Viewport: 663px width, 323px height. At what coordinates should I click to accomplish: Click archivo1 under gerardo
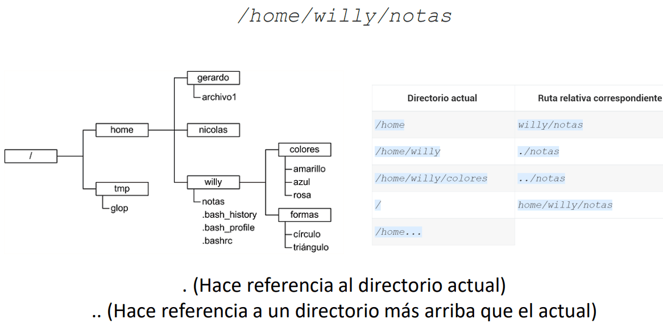[x=218, y=97]
